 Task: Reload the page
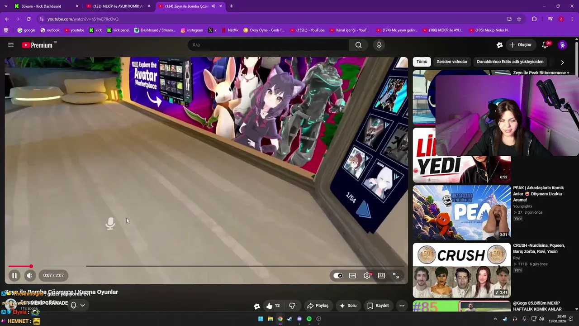(x=28, y=19)
